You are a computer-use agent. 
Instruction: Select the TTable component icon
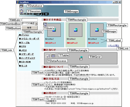pyautogui.click(x=53, y=56)
